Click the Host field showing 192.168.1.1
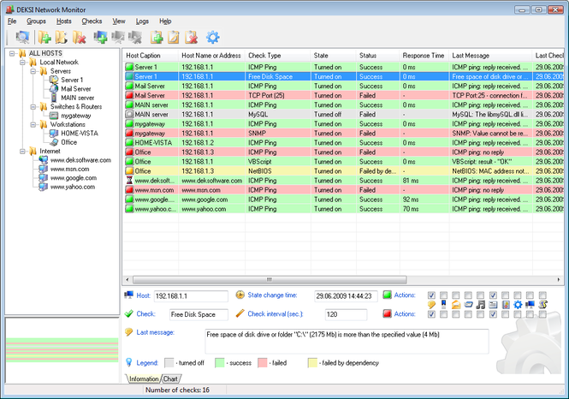This screenshot has height=399, width=569. click(191, 296)
